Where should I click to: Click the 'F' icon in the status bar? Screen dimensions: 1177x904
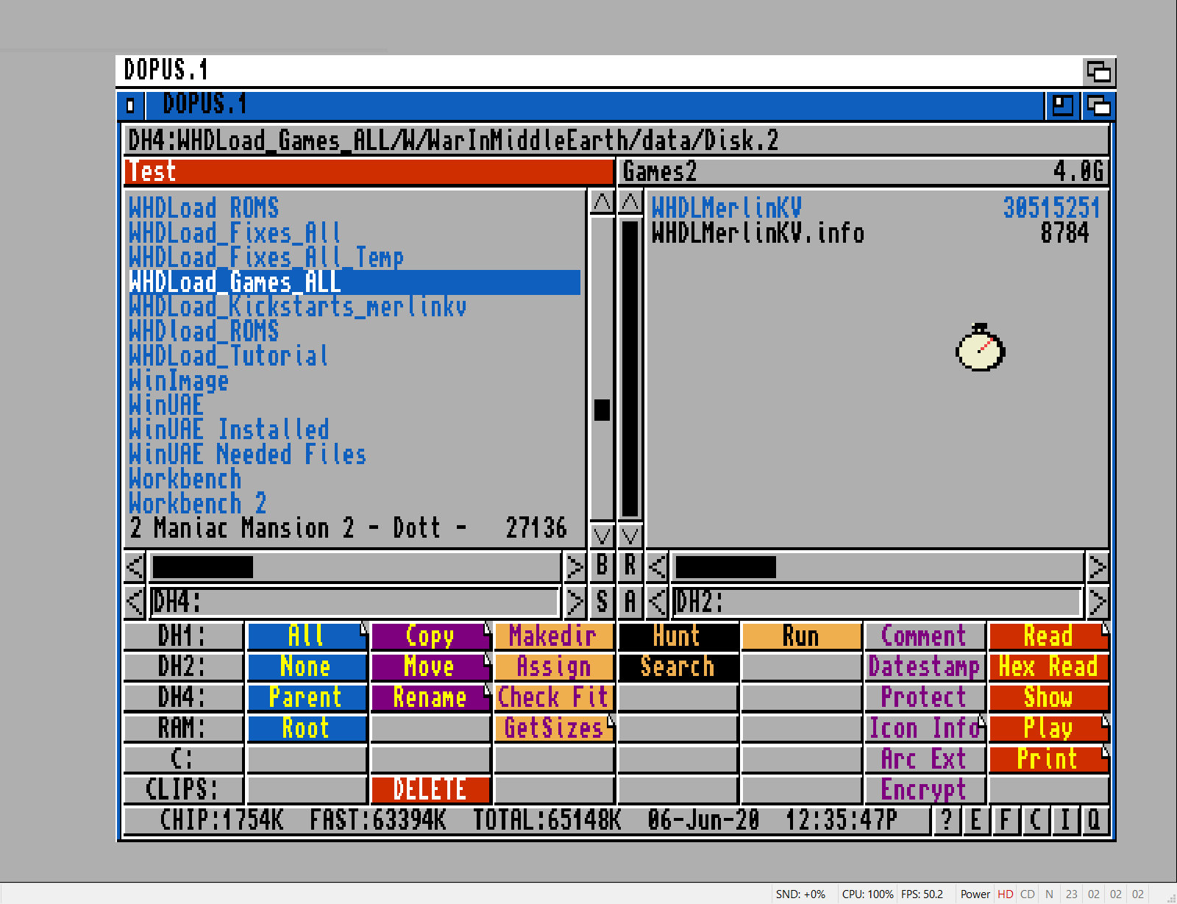(1006, 819)
